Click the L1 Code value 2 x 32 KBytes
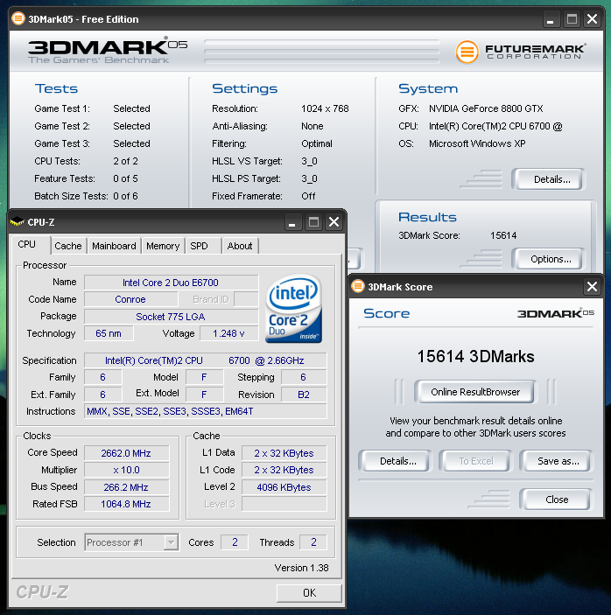 coord(284,470)
